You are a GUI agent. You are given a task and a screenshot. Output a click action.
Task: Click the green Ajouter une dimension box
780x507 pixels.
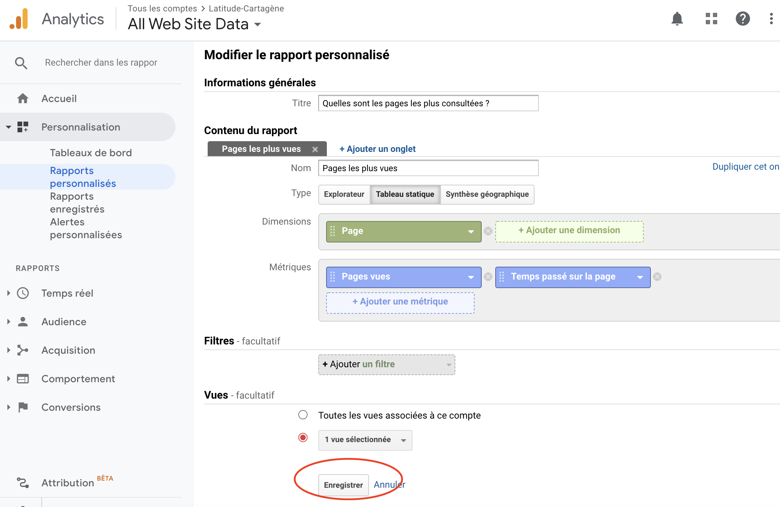(569, 231)
